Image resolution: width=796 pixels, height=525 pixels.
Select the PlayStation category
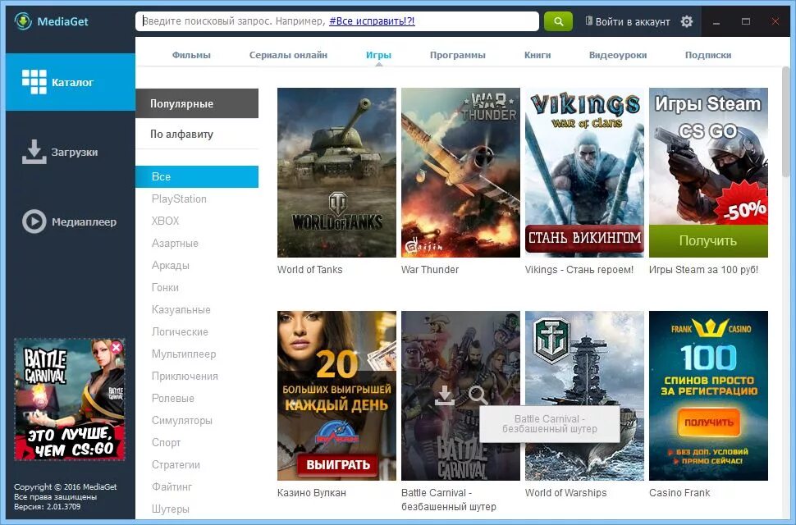tap(179, 199)
